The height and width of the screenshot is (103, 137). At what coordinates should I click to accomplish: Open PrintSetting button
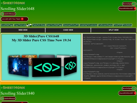[127, 25]
